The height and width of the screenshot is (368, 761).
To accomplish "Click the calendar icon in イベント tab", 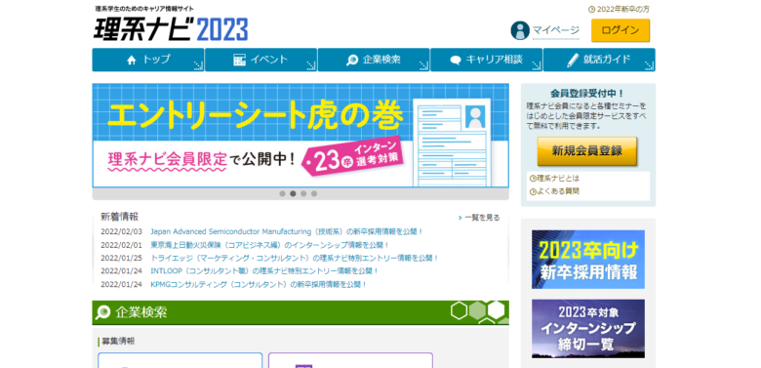I will tap(239, 61).
